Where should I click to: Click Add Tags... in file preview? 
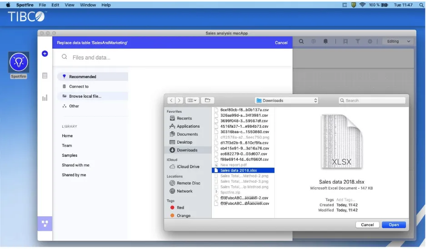click(x=345, y=199)
